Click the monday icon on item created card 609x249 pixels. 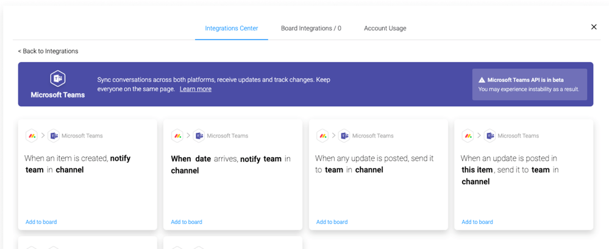pos(32,136)
